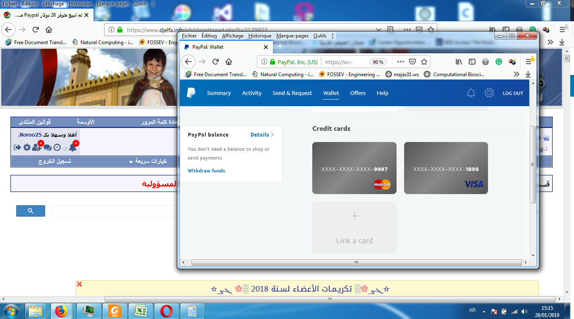Viewport: 574px width, 319px height.
Task: Click the forum medals link in blue bar
Action: (86, 122)
